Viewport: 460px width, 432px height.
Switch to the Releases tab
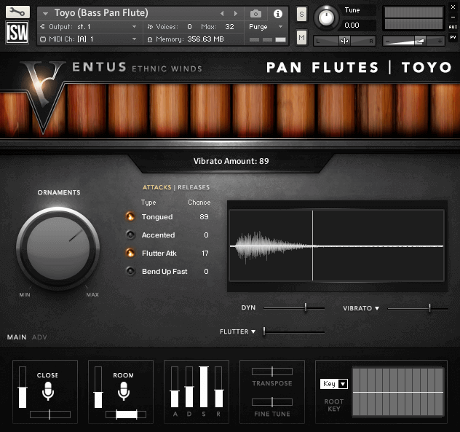tap(193, 187)
